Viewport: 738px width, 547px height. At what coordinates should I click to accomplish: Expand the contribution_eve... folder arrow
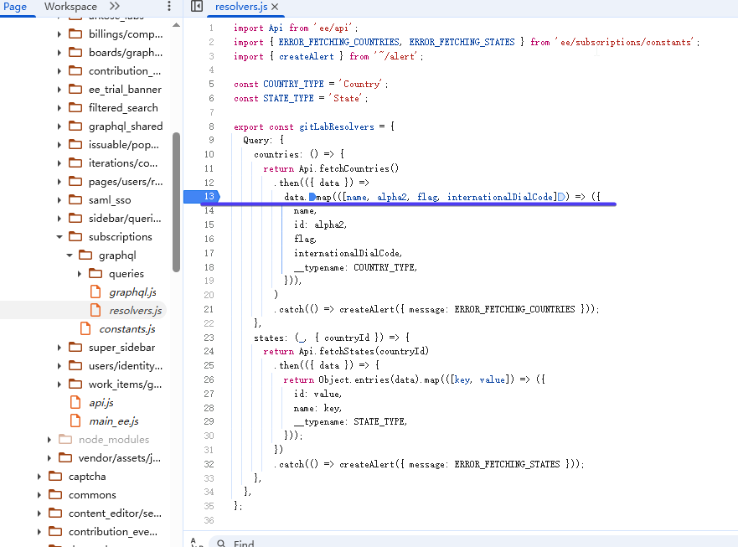(39, 531)
